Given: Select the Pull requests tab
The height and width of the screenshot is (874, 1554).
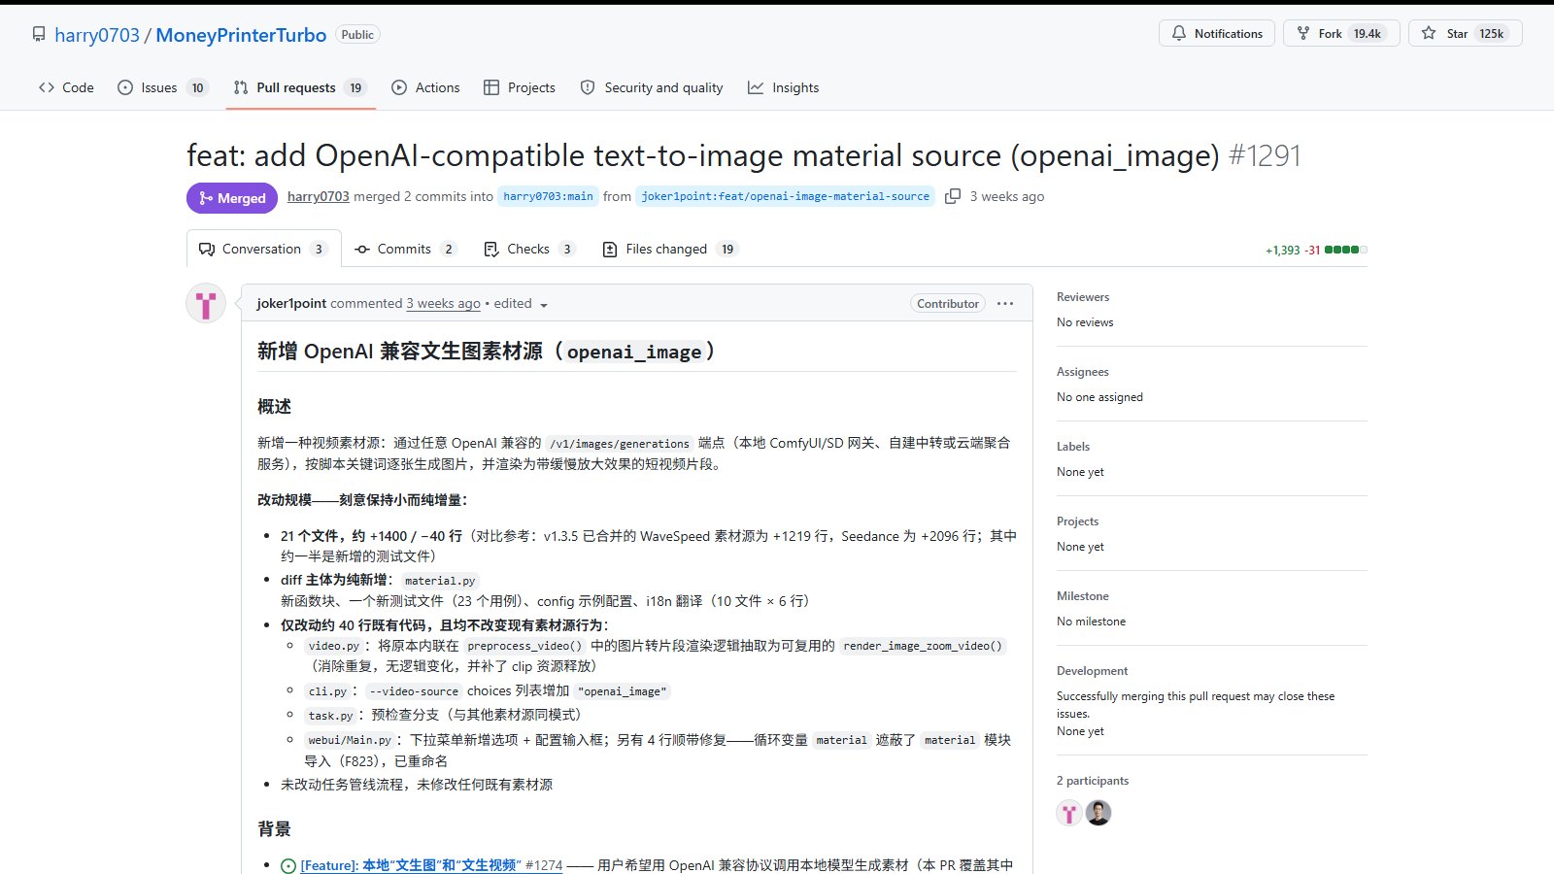Looking at the screenshot, I should pos(299,87).
